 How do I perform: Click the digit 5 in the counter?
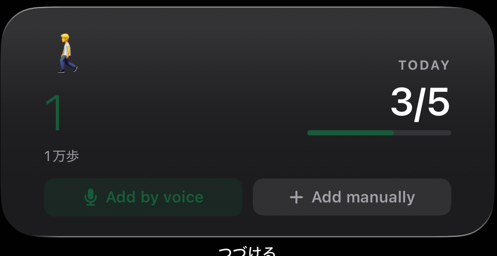pos(439,102)
